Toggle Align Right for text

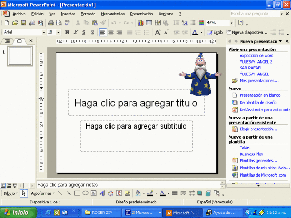pos(119,32)
